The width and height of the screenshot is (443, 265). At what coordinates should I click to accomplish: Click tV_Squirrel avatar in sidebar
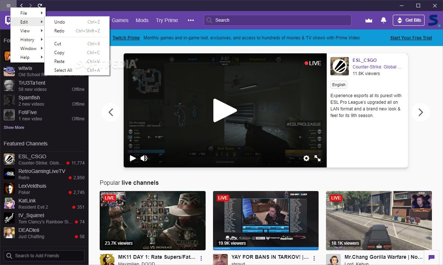tap(9, 218)
